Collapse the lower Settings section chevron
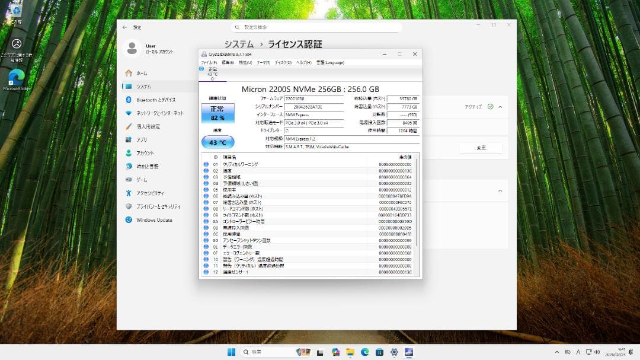 500,191
